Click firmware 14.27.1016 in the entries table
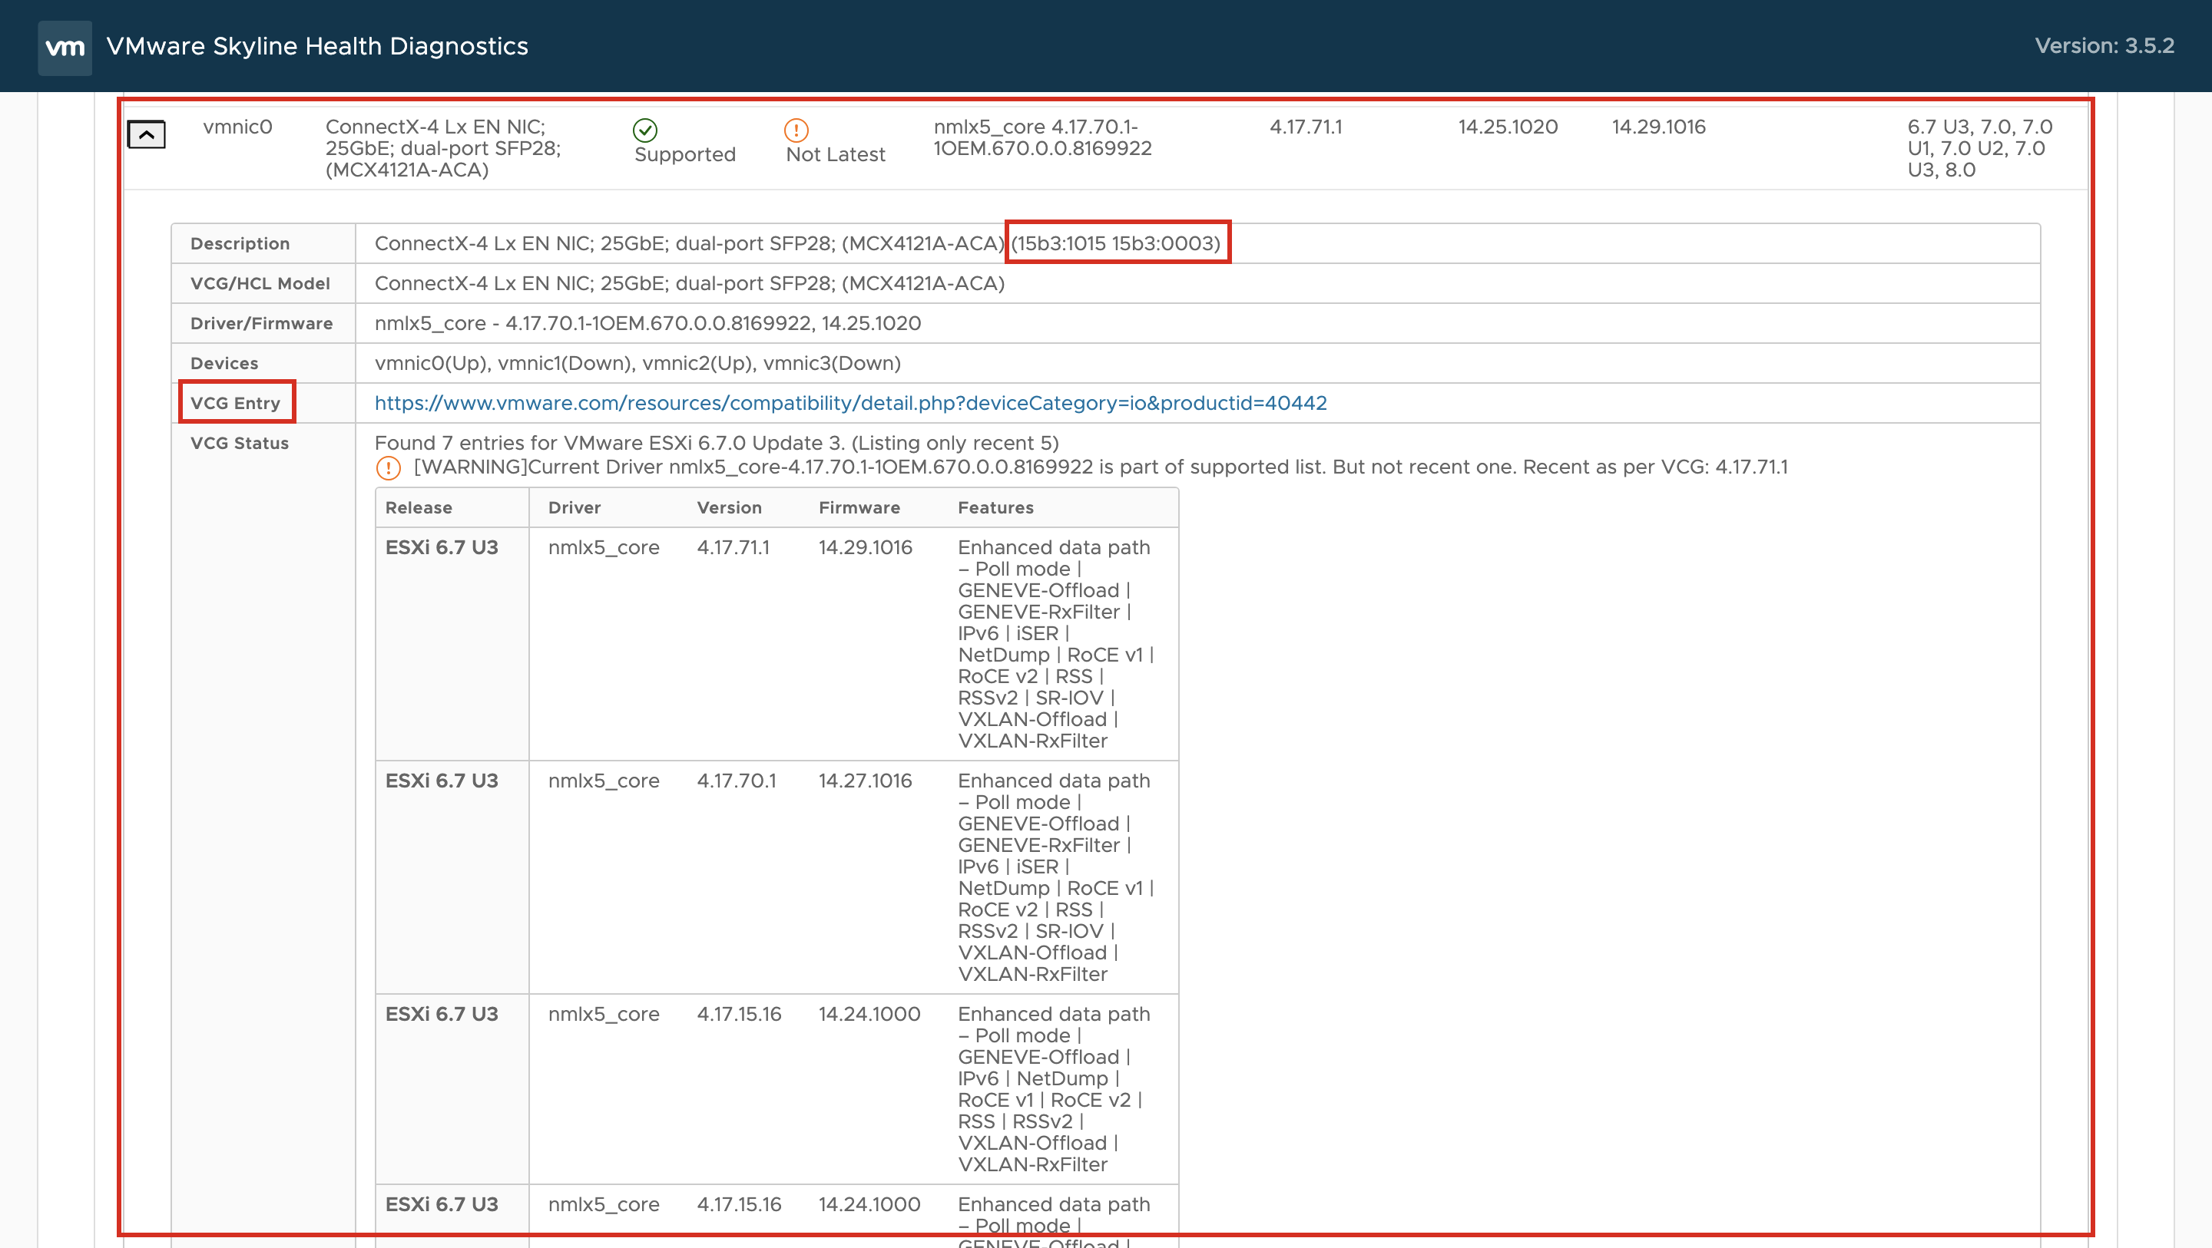 pyautogui.click(x=865, y=781)
